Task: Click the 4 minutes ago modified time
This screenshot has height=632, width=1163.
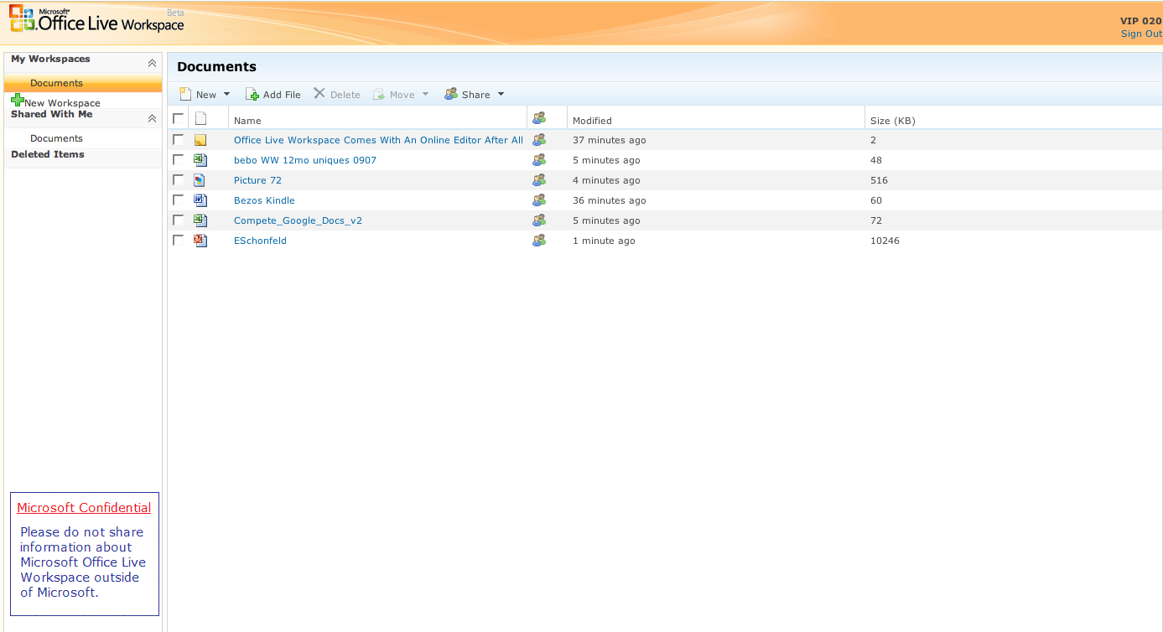Action: [x=606, y=180]
